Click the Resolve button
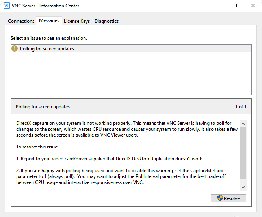 pos(229,198)
